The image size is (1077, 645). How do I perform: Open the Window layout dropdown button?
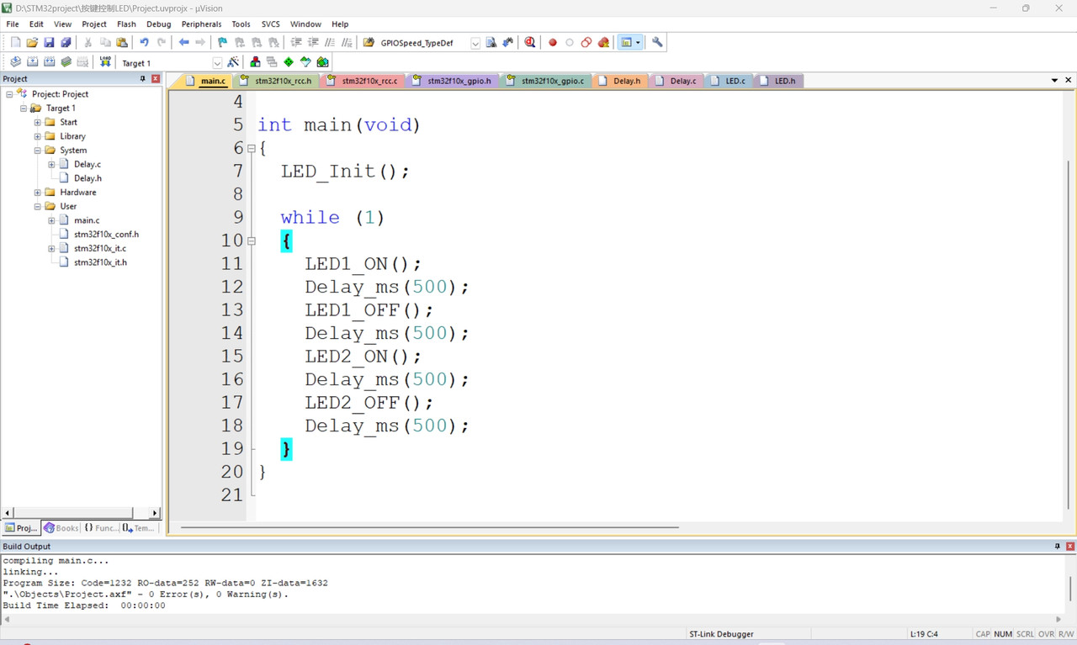[x=638, y=42]
